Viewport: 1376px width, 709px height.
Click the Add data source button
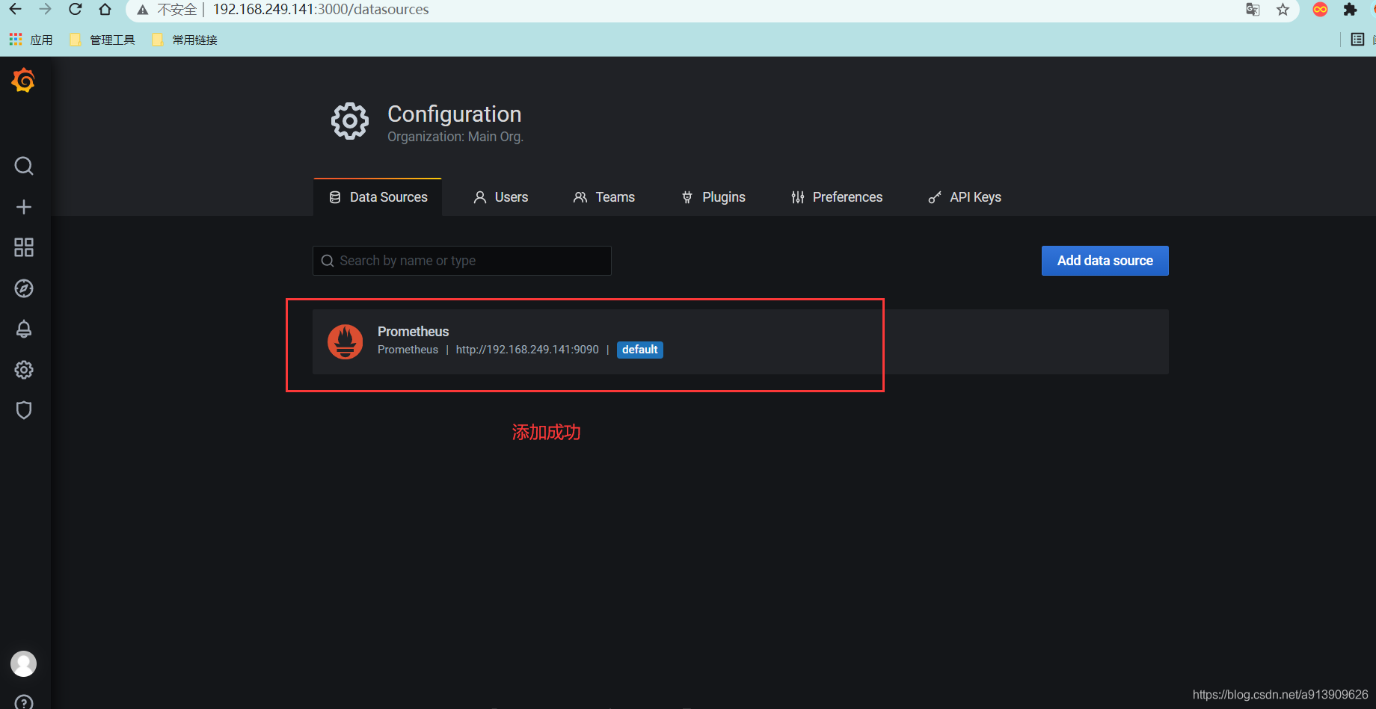pos(1105,261)
